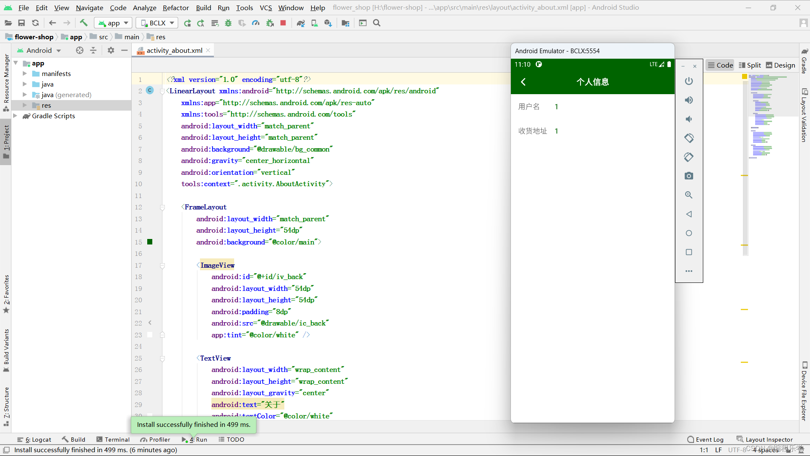Open Search Everywhere magnifier icon
Screen dimensions: 810x456
[x=377, y=23]
